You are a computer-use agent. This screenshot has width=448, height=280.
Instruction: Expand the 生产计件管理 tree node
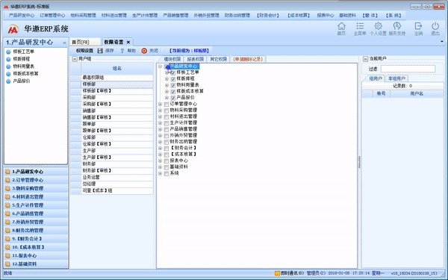[x=161, y=123]
